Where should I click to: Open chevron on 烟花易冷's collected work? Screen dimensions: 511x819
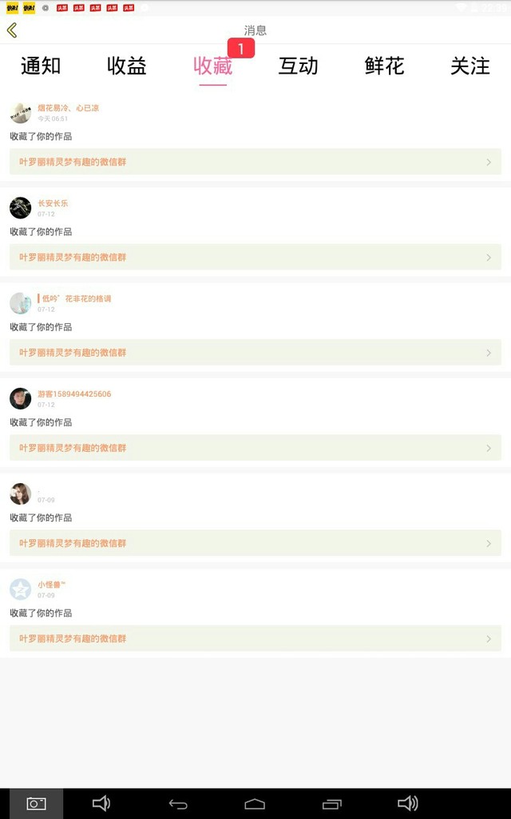489,162
